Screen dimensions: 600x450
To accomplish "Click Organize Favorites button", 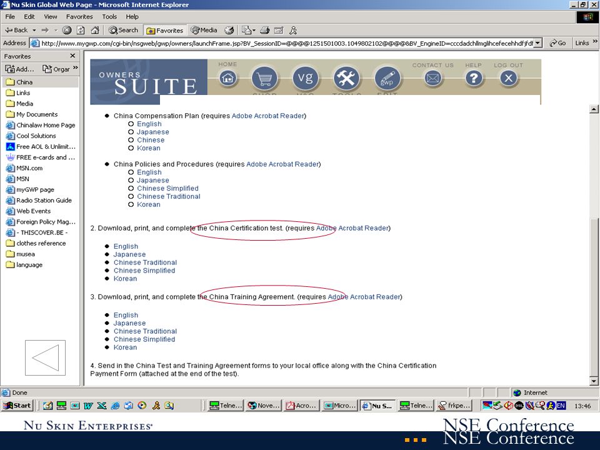I will click(x=56, y=69).
